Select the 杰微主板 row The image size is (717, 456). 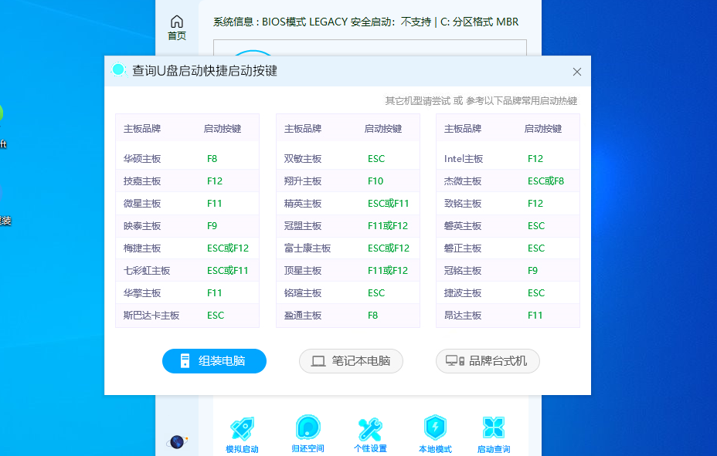[508, 181]
